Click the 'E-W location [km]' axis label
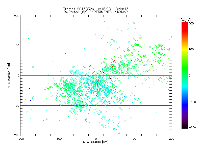Viewport: 202px width, 151px height. (96, 142)
